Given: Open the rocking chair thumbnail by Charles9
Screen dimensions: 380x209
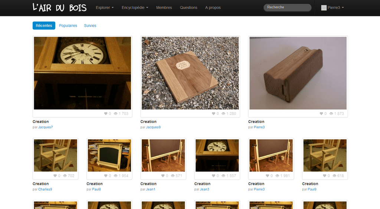Looking at the screenshot, I should click(x=56, y=155).
